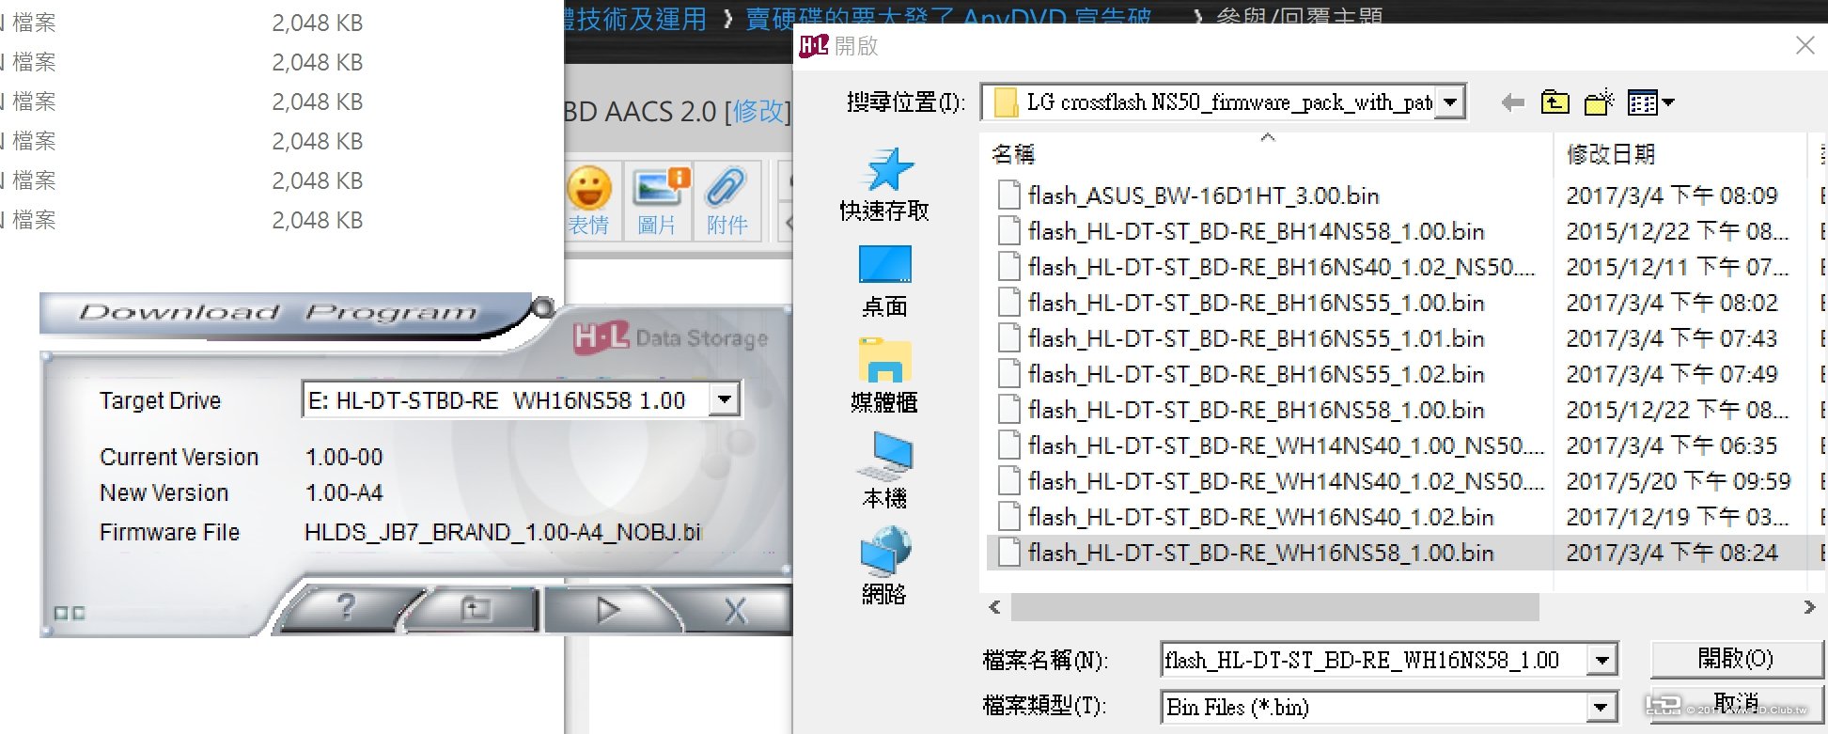Select file flash_HL-DT-ST_BD-RE_BH16NS55_1.01.bin
Viewport: 1828px width, 734px height.
coord(1257,338)
